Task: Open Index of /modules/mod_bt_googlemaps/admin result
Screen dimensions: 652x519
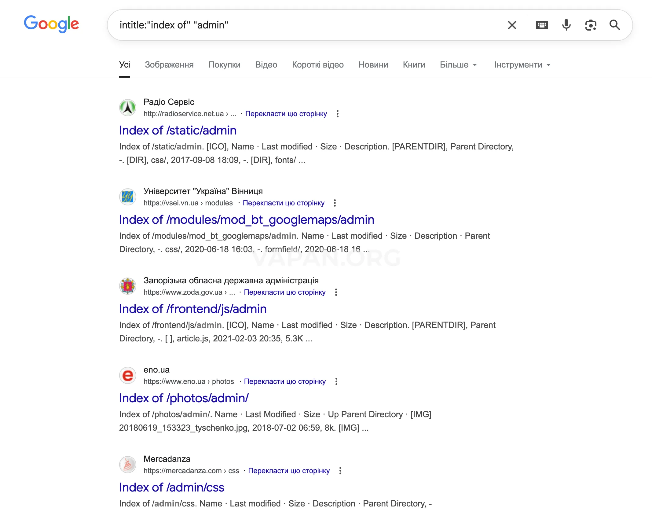Action: tap(247, 220)
